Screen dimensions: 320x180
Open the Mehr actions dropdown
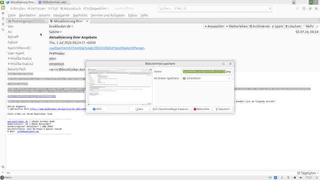click(x=309, y=26)
